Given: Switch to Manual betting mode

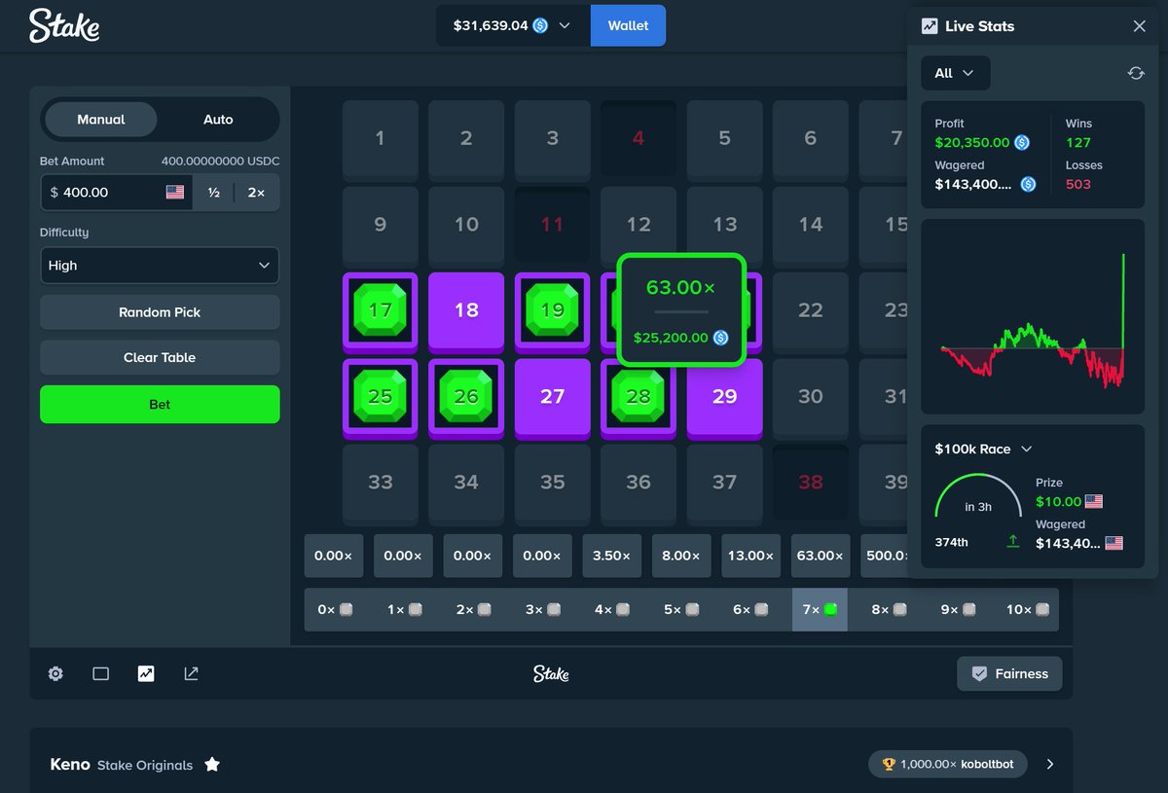Looking at the screenshot, I should pyautogui.click(x=101, y=120).
